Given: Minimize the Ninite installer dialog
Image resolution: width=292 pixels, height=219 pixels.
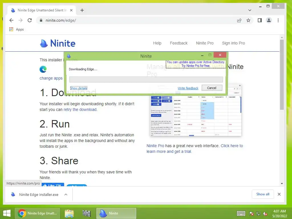Looking at the screenshot, I should pyautogui.click(x=202, y=55).
